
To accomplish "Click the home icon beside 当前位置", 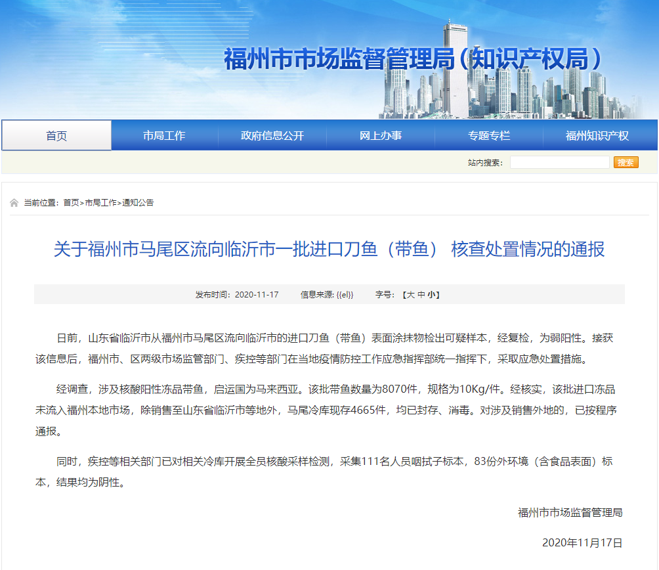I will pos(14,203).
